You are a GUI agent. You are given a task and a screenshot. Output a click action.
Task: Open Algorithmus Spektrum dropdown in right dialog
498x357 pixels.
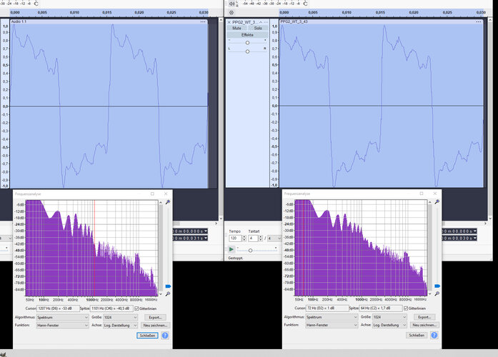pyautogui.click(x=332, y=317)
